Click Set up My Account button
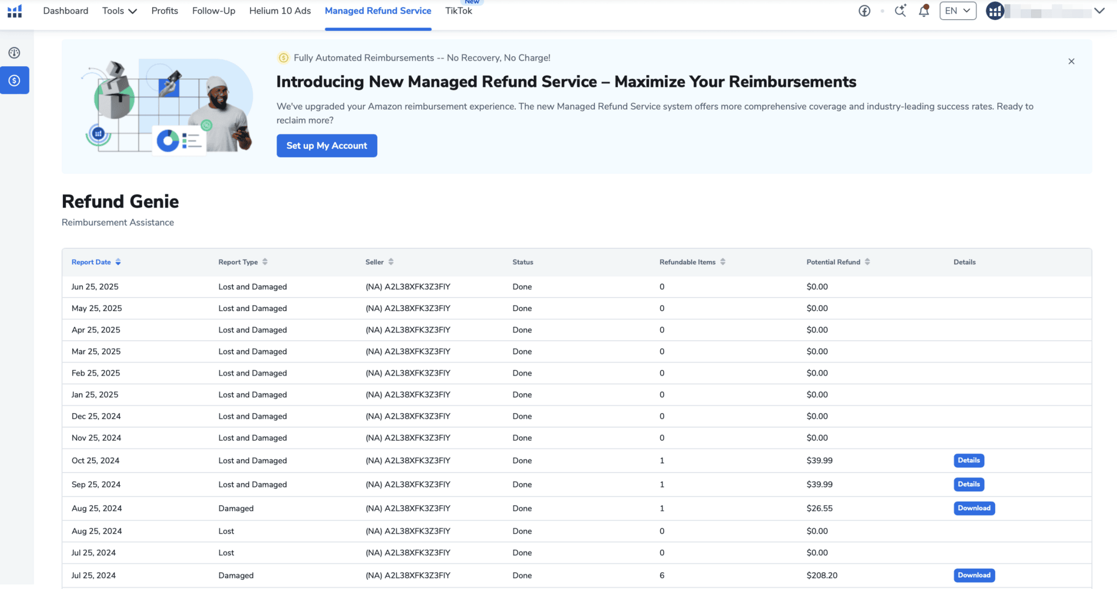 point(327,146)
